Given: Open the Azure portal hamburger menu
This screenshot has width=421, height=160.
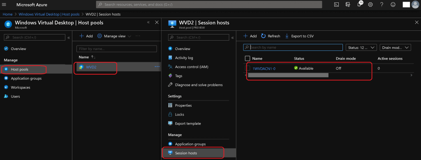Looking at the screenshot, I should [4, 5].
